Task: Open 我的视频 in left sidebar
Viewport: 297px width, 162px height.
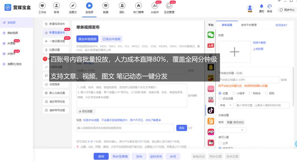Action: pos(13,33)
